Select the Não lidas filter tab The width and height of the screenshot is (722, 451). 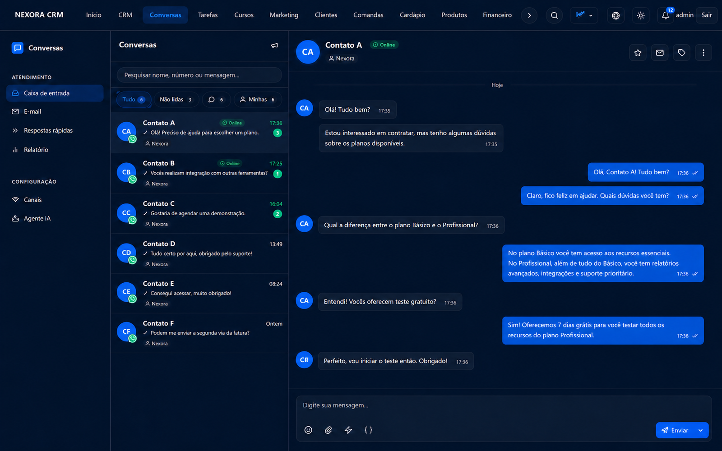click(x=176, y=100)
